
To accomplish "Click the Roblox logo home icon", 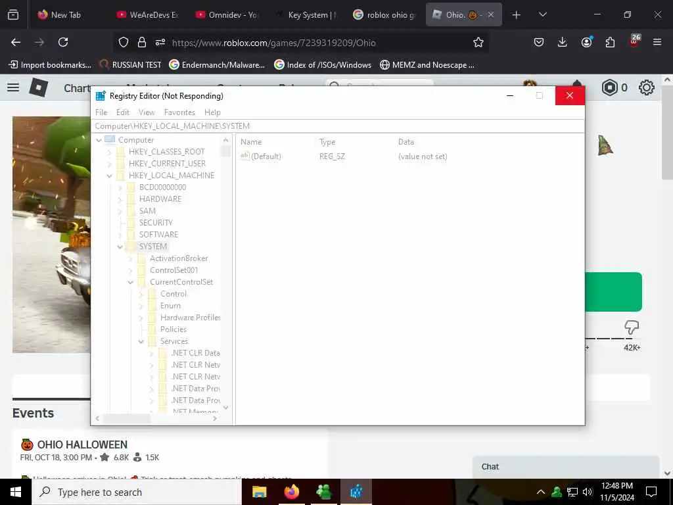I will point(39,87).
